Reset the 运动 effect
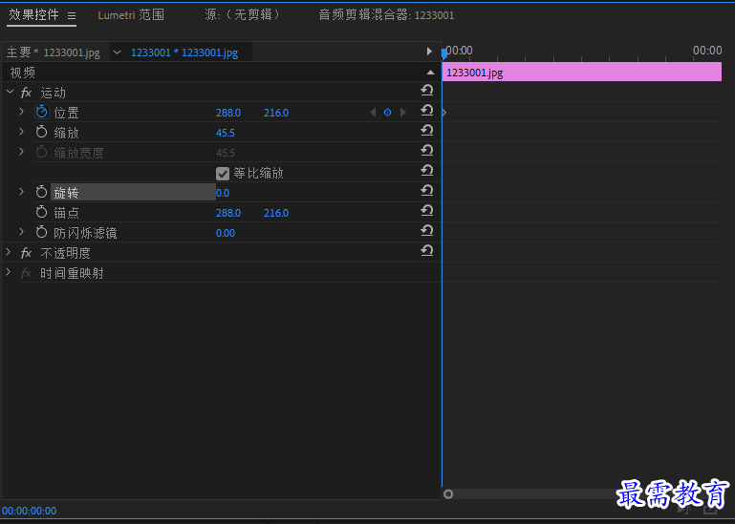 426,90
